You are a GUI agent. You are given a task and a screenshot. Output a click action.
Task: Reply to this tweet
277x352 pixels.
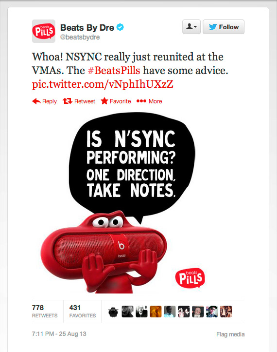click(44, 101)
